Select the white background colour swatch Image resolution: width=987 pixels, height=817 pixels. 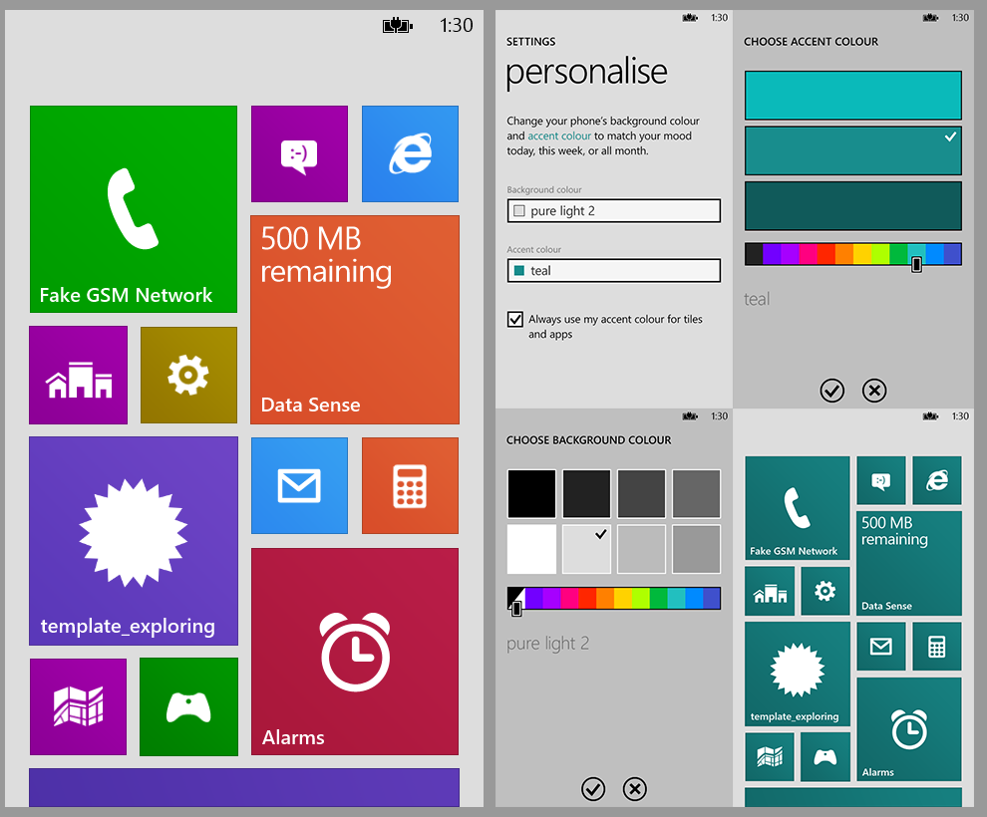pos(531,549)
